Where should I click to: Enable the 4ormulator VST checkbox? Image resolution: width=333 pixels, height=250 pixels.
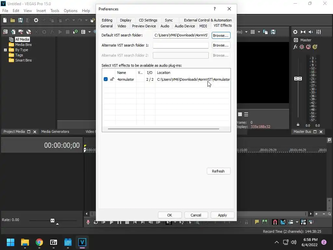coord(106,79)
